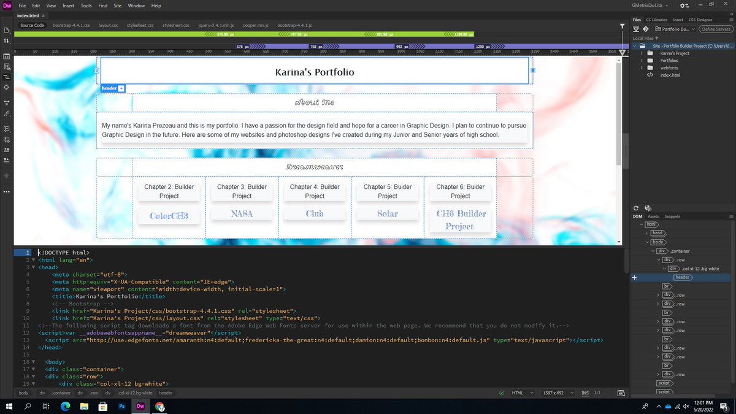Switch to the CC Libraries tab
Viewport: 736px width, 414px height.
tap(656, 20)
